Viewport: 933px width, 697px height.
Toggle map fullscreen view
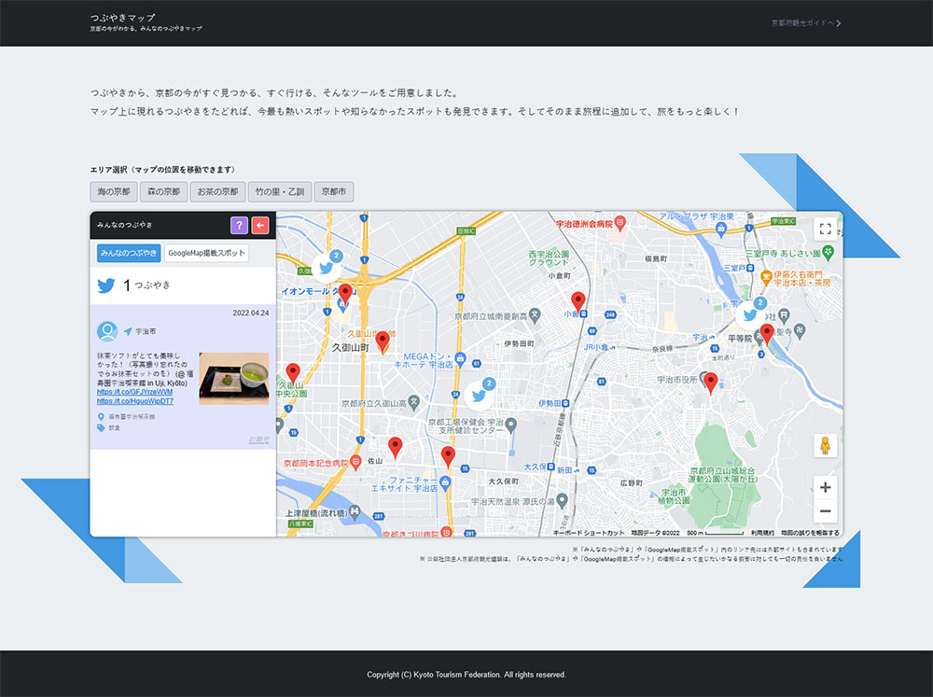(x=826, y=229)
